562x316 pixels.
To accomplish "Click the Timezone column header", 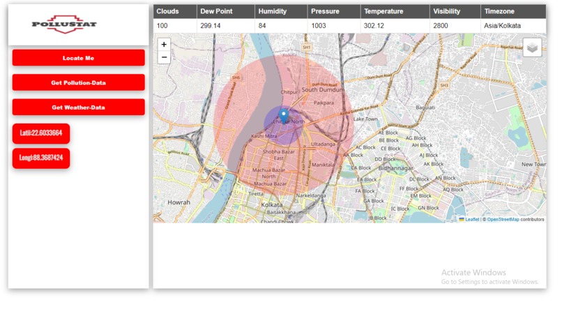I will 513,11.
